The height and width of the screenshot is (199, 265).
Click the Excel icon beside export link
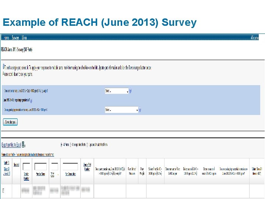tap(24, 144)
